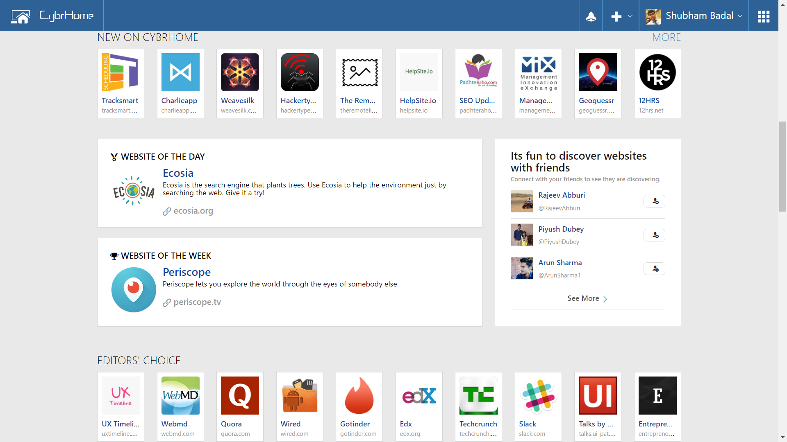This screenshot has height=442, width=787.
Task: Open the Quora icon
Action: (240, 395)
